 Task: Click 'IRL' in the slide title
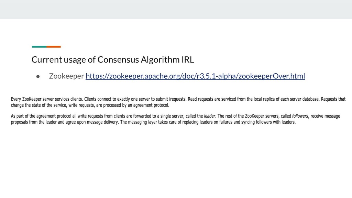point(188,59)
